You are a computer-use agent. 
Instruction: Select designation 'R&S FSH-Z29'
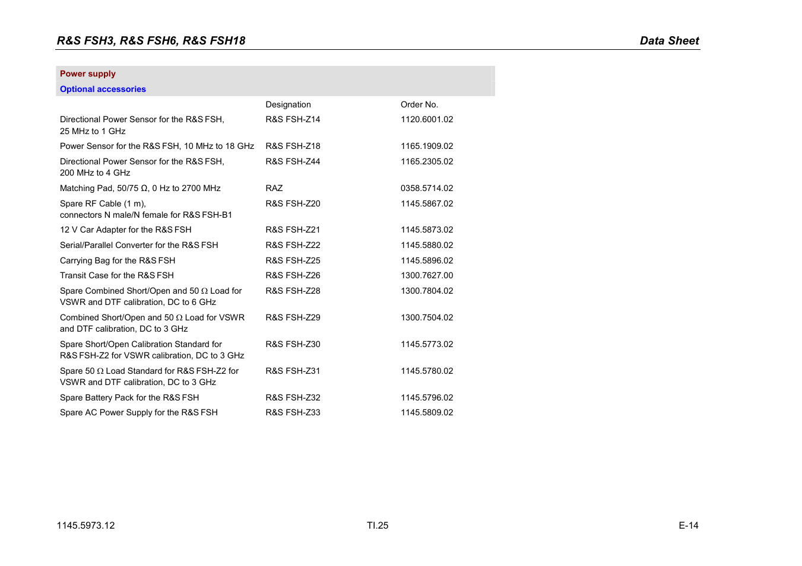point(293,317)
